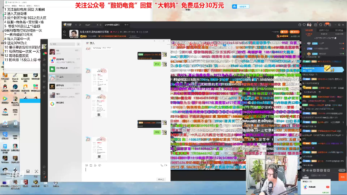Open the Files folder icon in WeChat sidebar

pos(44,71)
